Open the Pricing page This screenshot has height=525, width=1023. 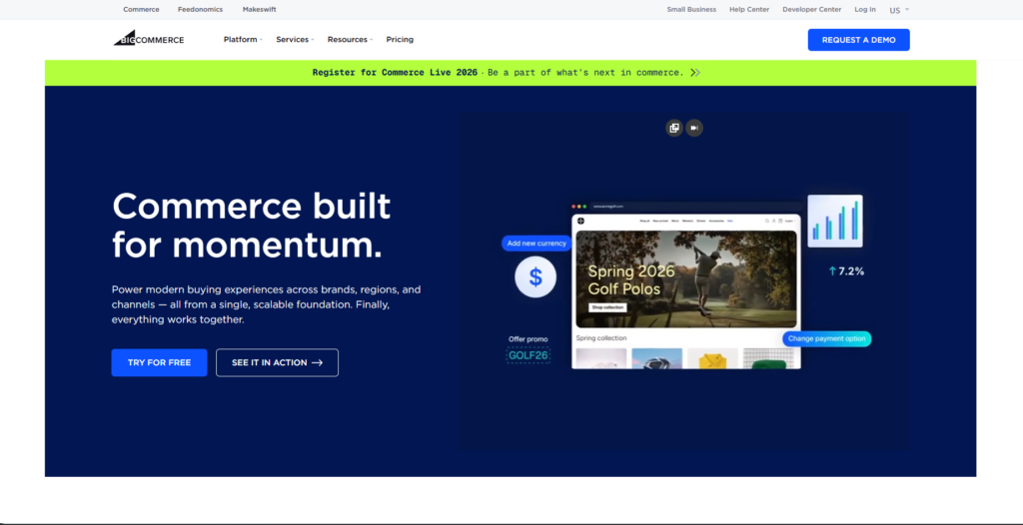[x=400, y=39]
